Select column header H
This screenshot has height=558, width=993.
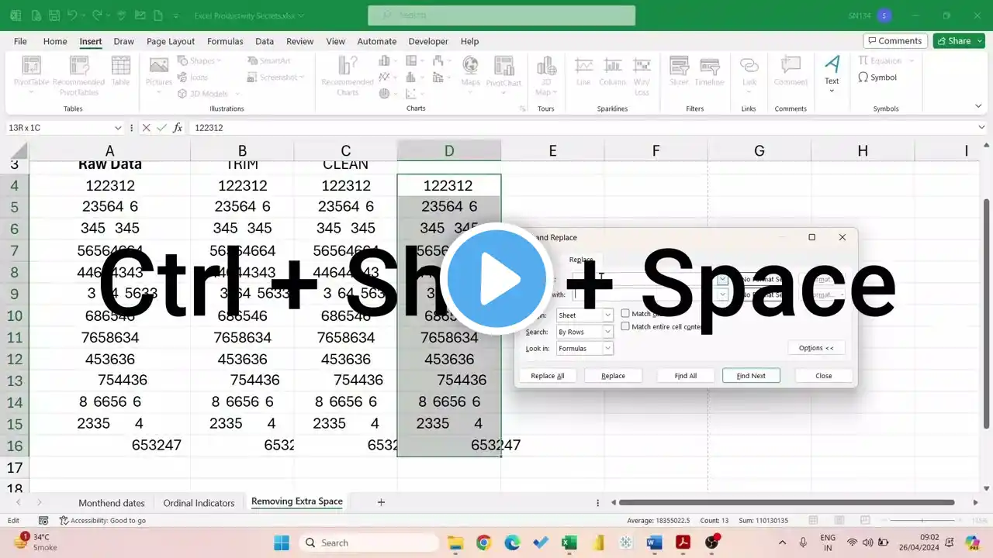863,150
